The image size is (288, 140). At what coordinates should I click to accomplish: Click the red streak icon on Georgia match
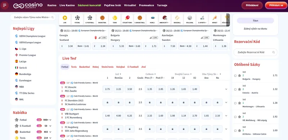[x=95, y=38]
